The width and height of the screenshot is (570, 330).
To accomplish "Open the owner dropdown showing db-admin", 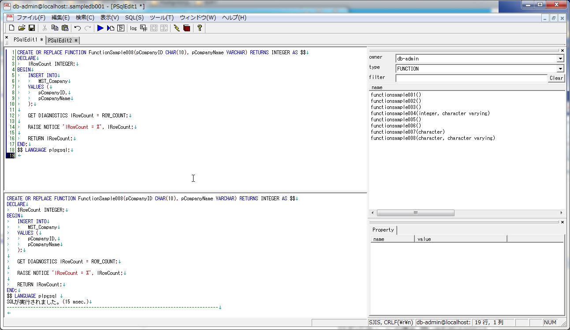I will pos(561,58).
